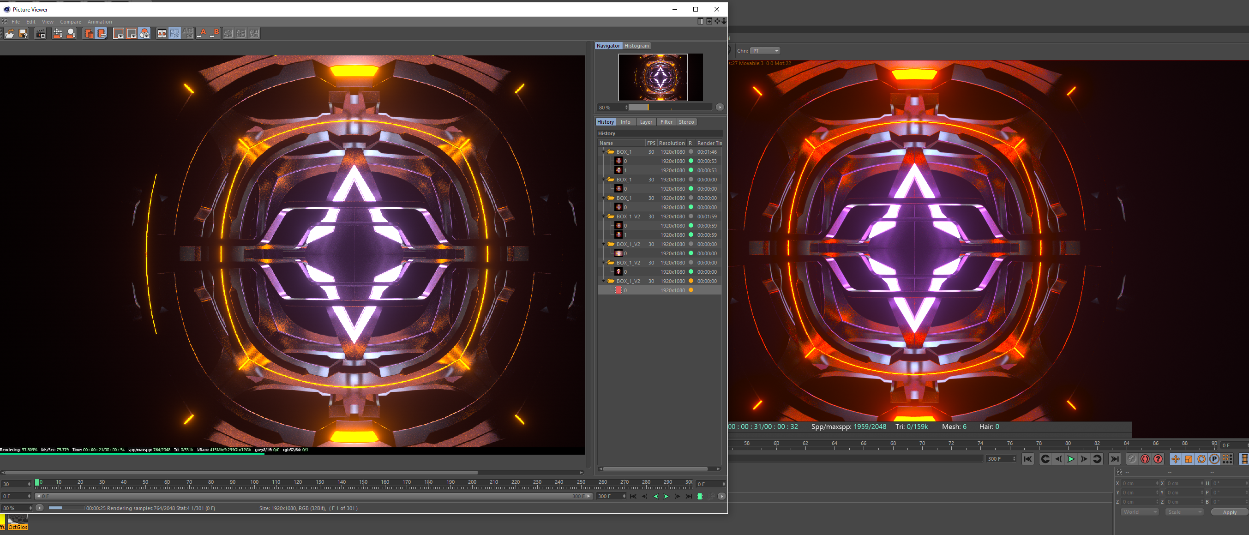Click the Stop Rendering clapperboard icon

[x=40, y=34]
